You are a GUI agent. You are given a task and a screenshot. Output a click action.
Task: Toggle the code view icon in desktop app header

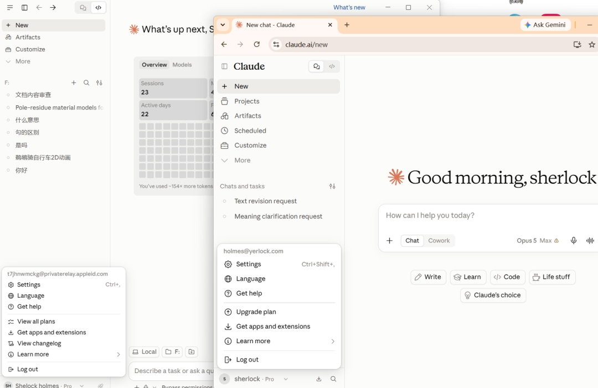(99, 8)
